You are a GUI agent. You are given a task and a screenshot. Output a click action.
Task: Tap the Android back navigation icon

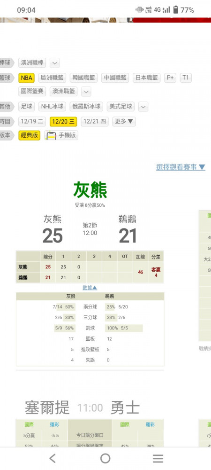click(53, 458)
